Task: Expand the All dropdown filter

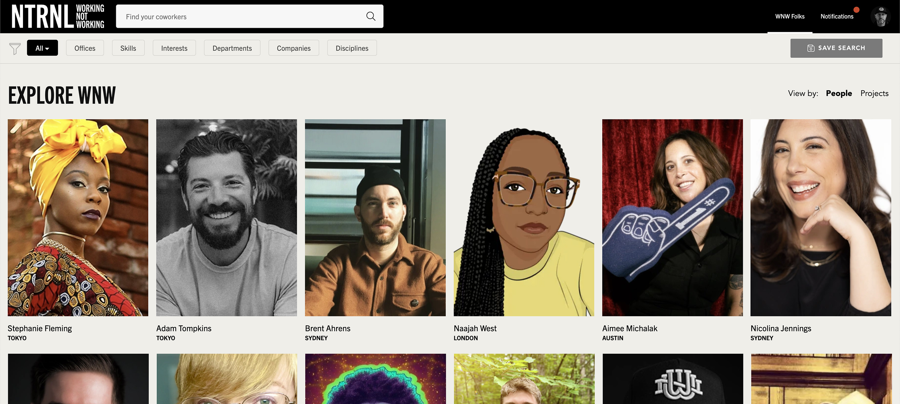Action: (42, 48)
